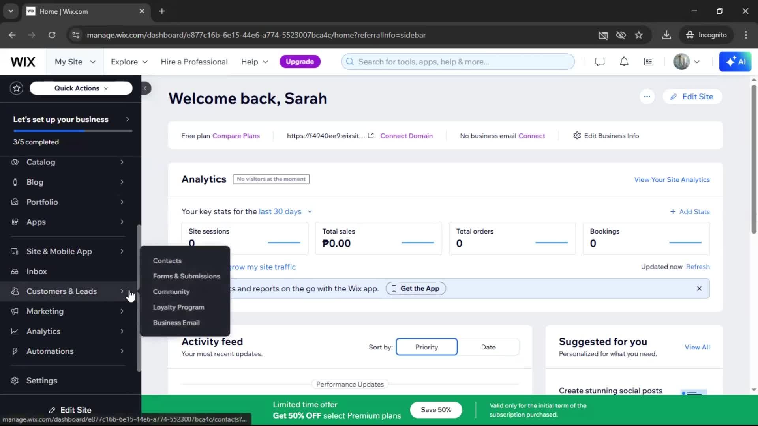Click Connect Domain link
758x426 pixels.
click(406, 136)
